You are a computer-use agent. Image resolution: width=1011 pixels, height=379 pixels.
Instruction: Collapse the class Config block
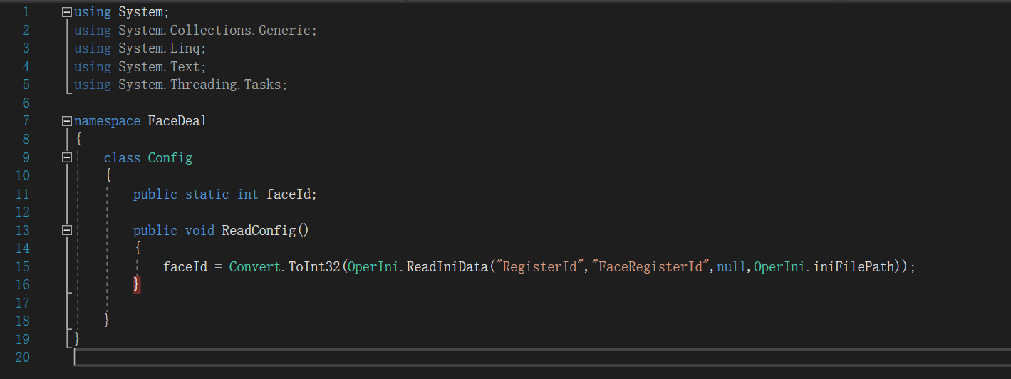67,157
